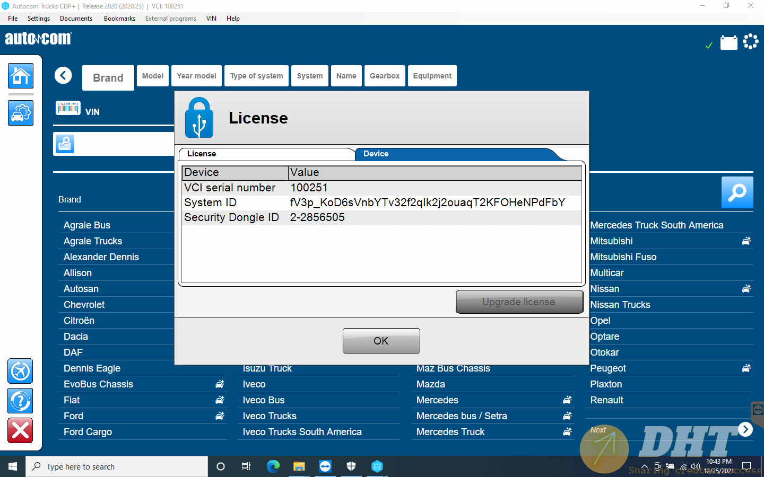Open the Settings menu
764x477 pixels.
[x=39, y=19]
